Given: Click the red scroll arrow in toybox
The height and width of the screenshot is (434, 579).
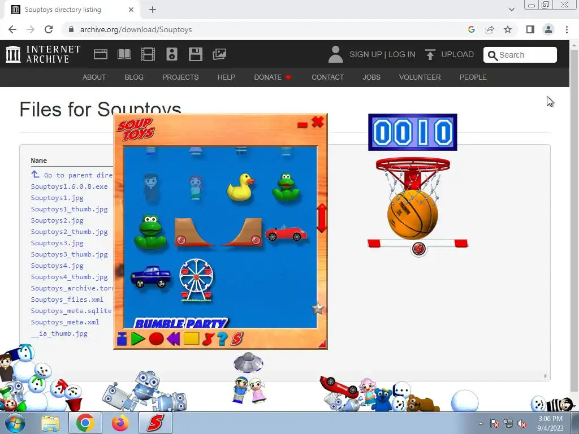Looking at the screenshot, I should click(322, 218).
